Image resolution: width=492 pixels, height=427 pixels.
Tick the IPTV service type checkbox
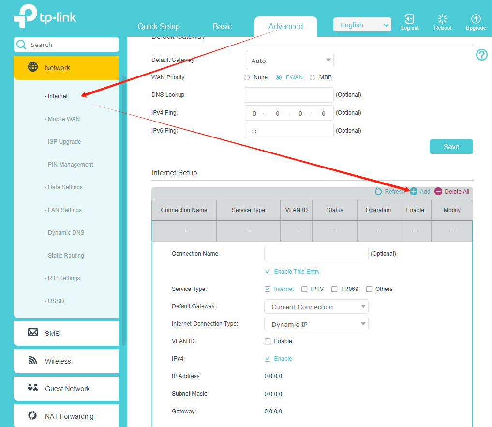point(304,289)
